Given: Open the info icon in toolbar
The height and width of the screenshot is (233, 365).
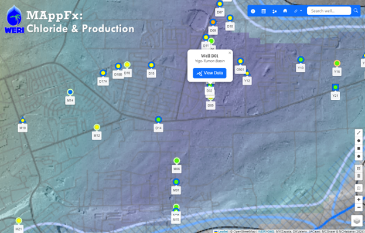Looking at the screenshot, I should click(253, 11).
